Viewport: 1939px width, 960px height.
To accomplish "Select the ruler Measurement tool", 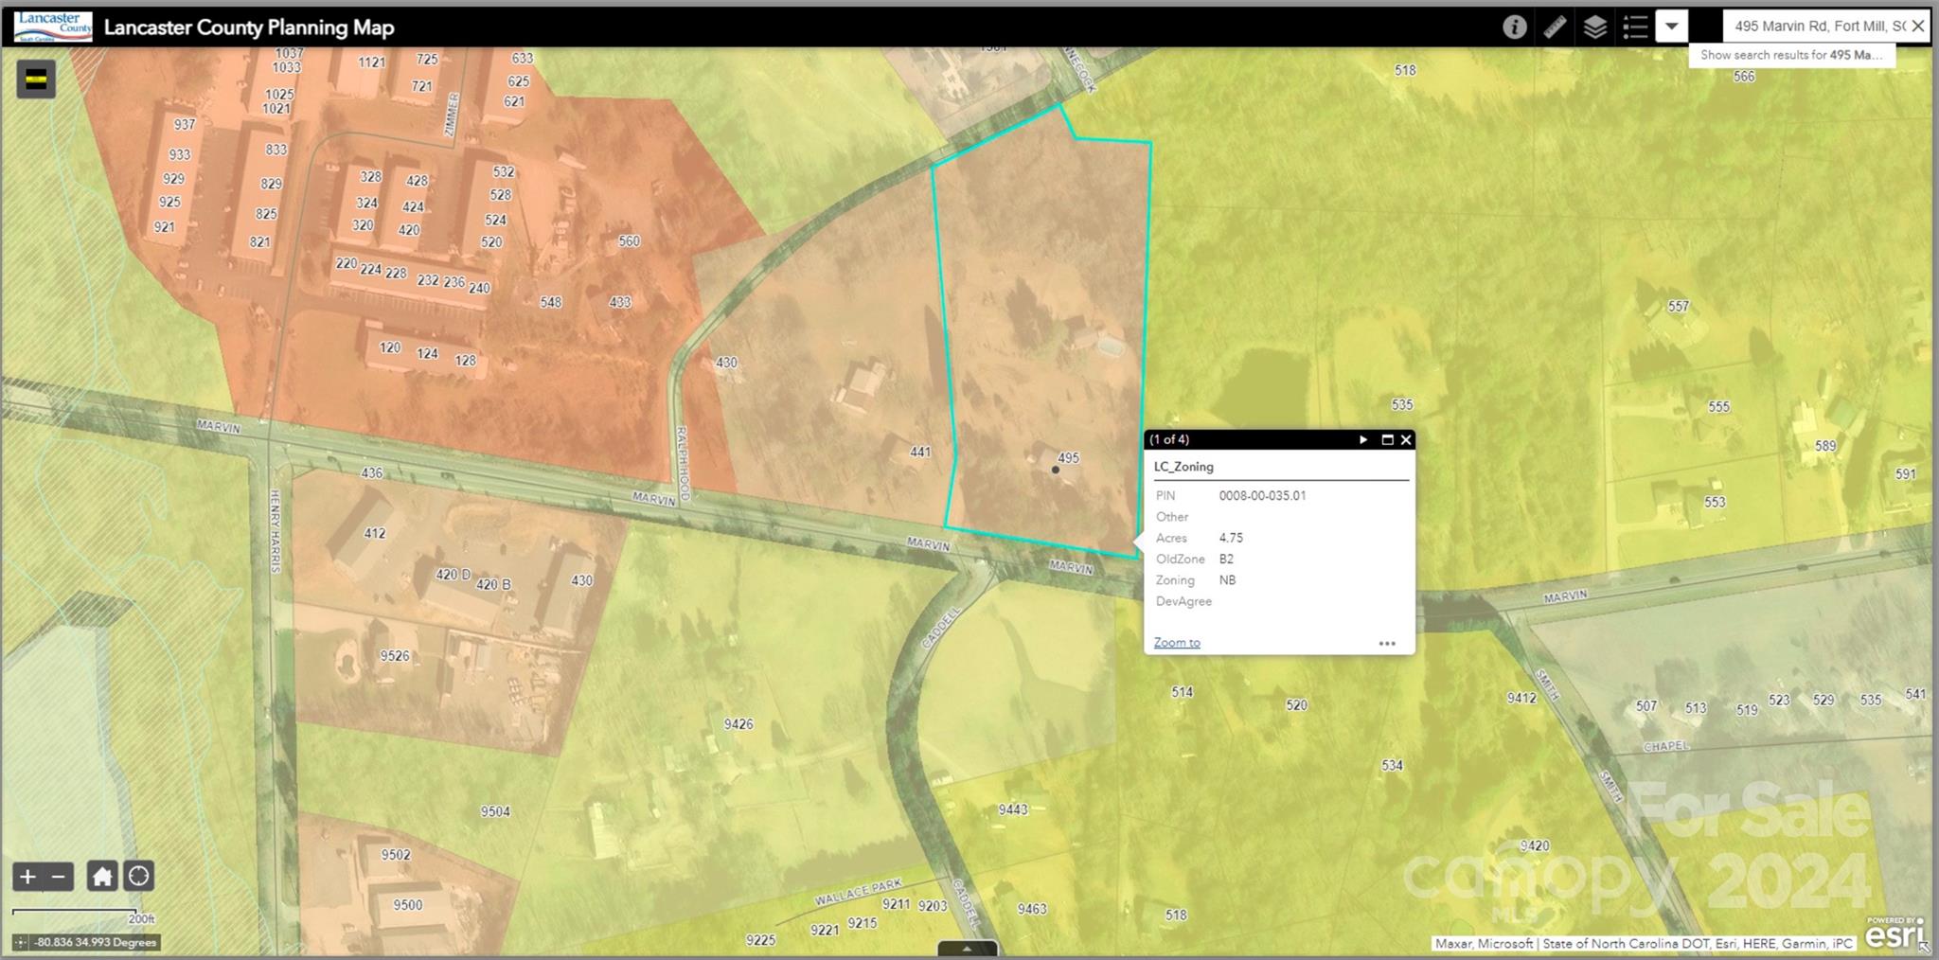I will click(x=1555, y=27).
